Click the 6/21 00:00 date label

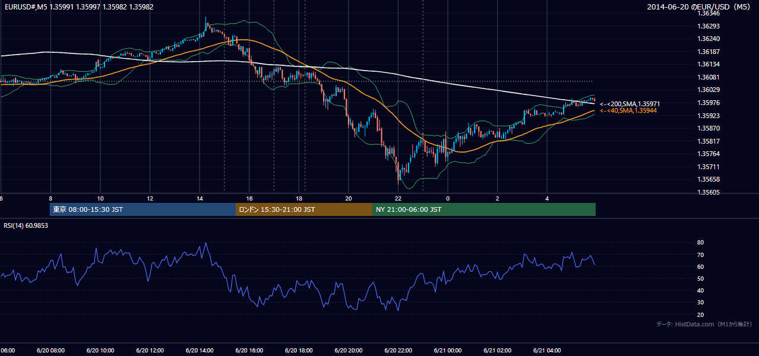point(448,350)
